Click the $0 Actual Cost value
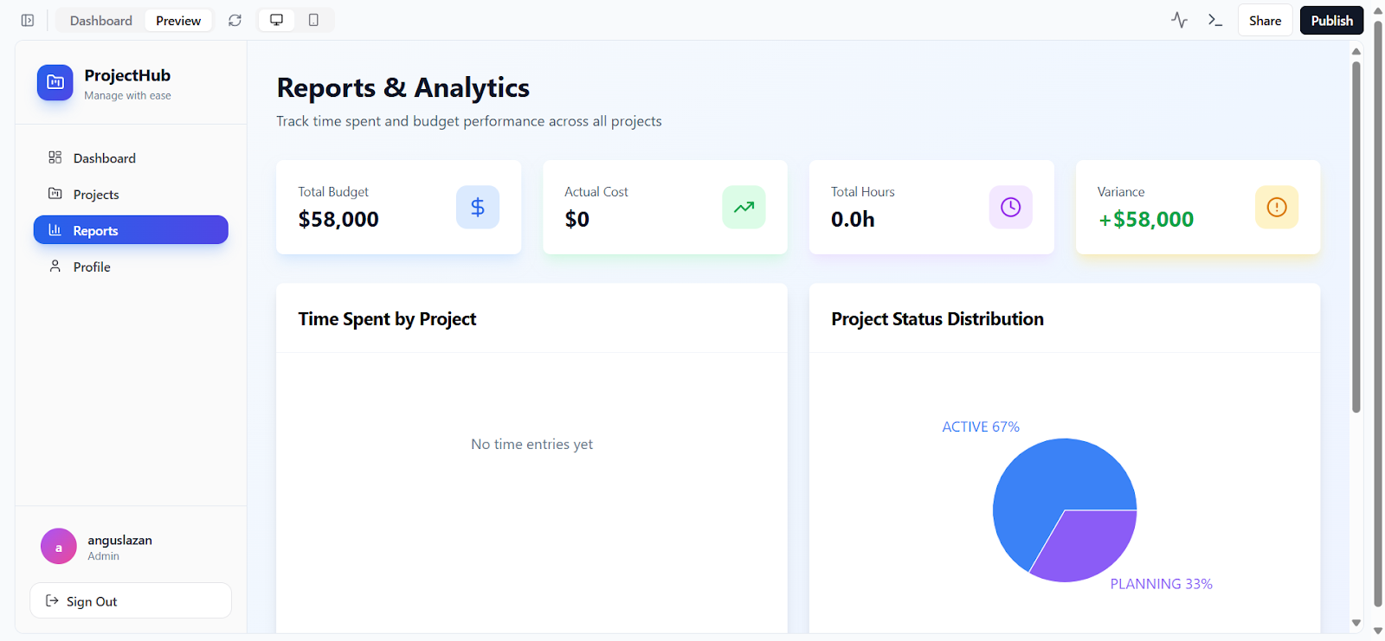 click(x=577, y=220)
